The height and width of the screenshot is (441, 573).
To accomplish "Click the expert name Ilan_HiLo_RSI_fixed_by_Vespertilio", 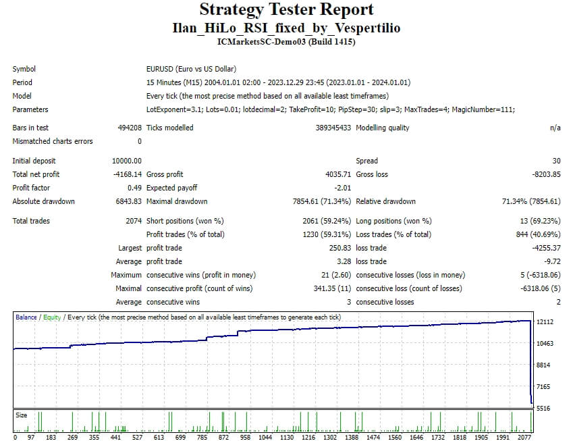I will pyautogui.click(x=286, y=28).
